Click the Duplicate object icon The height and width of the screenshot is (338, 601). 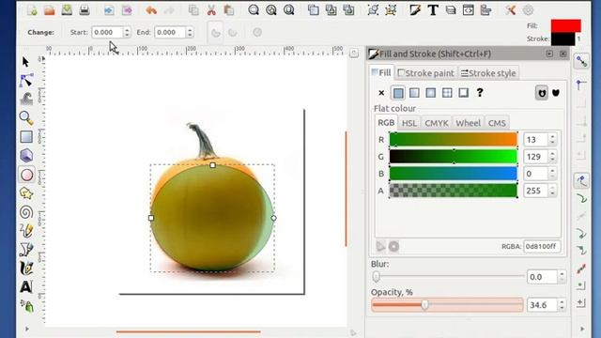click(x=313, y=10)
